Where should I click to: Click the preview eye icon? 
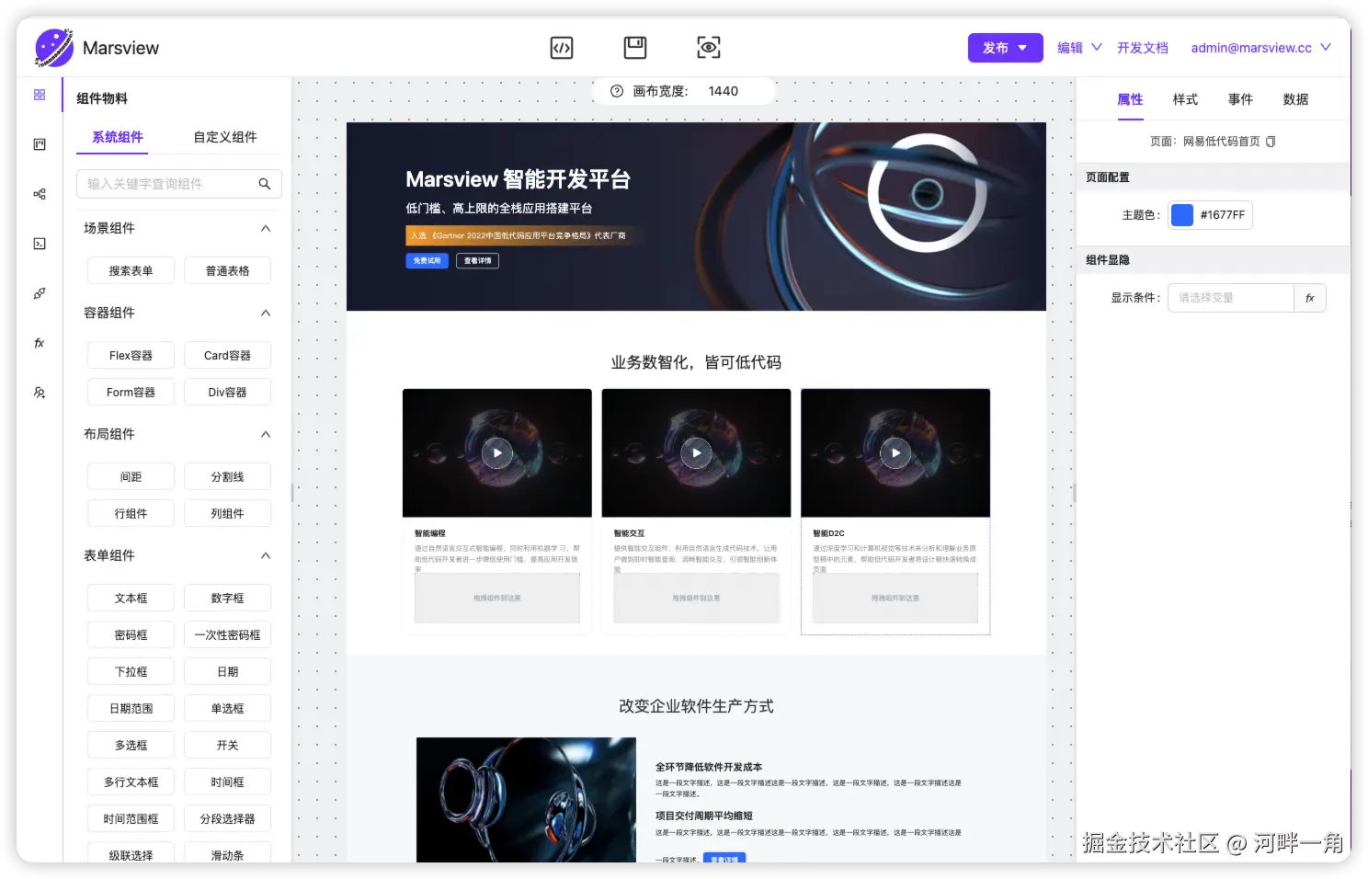709,48
